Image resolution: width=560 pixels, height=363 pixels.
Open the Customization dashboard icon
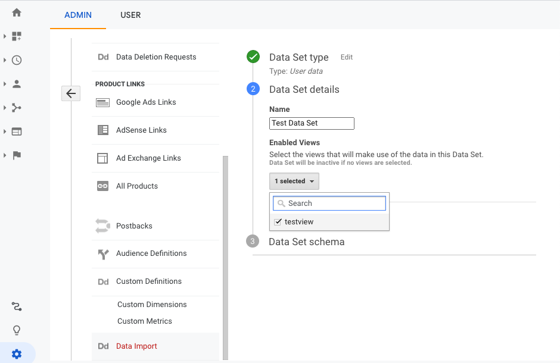point(17,36)
